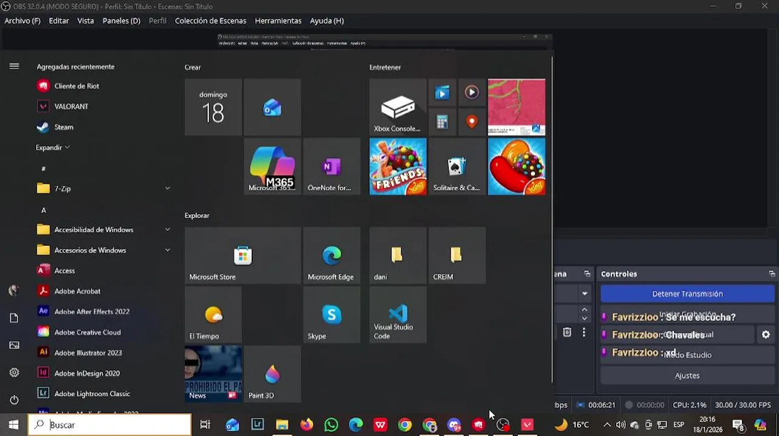
Task: Open the three-dots menu beside trash icon
Action: pos(584,332)
